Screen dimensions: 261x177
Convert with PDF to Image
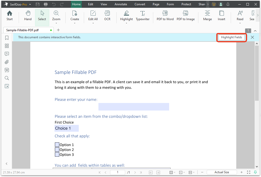[186, 16]
